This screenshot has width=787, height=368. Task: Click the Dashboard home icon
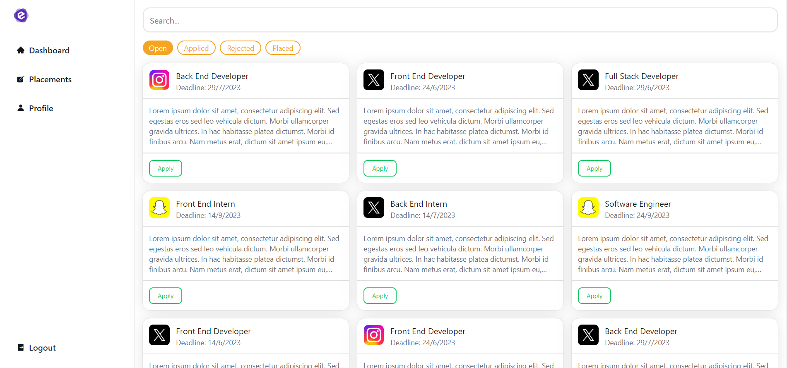pyautogui.click(x=21, y=50)
